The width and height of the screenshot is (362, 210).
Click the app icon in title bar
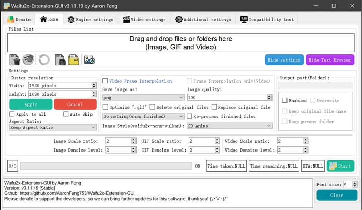(x=6, y=6)
